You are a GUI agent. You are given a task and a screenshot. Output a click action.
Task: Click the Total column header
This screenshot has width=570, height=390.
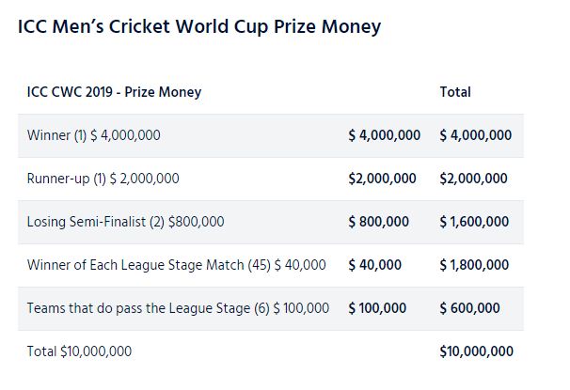(x=455, y=92)
